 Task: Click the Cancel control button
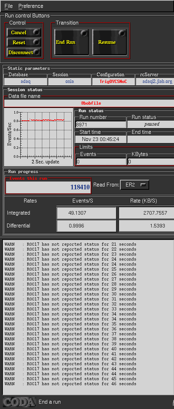coord(24,33)
